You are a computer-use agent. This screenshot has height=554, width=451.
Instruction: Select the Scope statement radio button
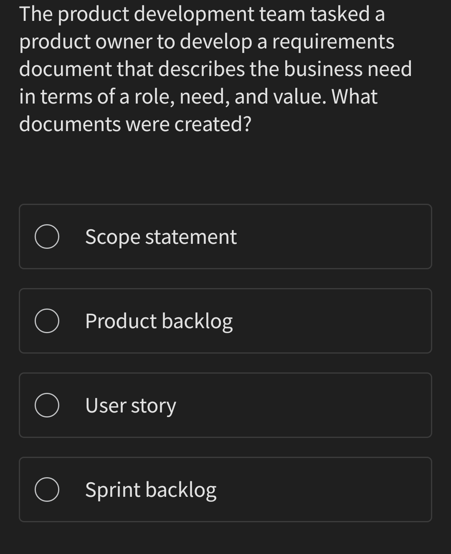[47, 236]
